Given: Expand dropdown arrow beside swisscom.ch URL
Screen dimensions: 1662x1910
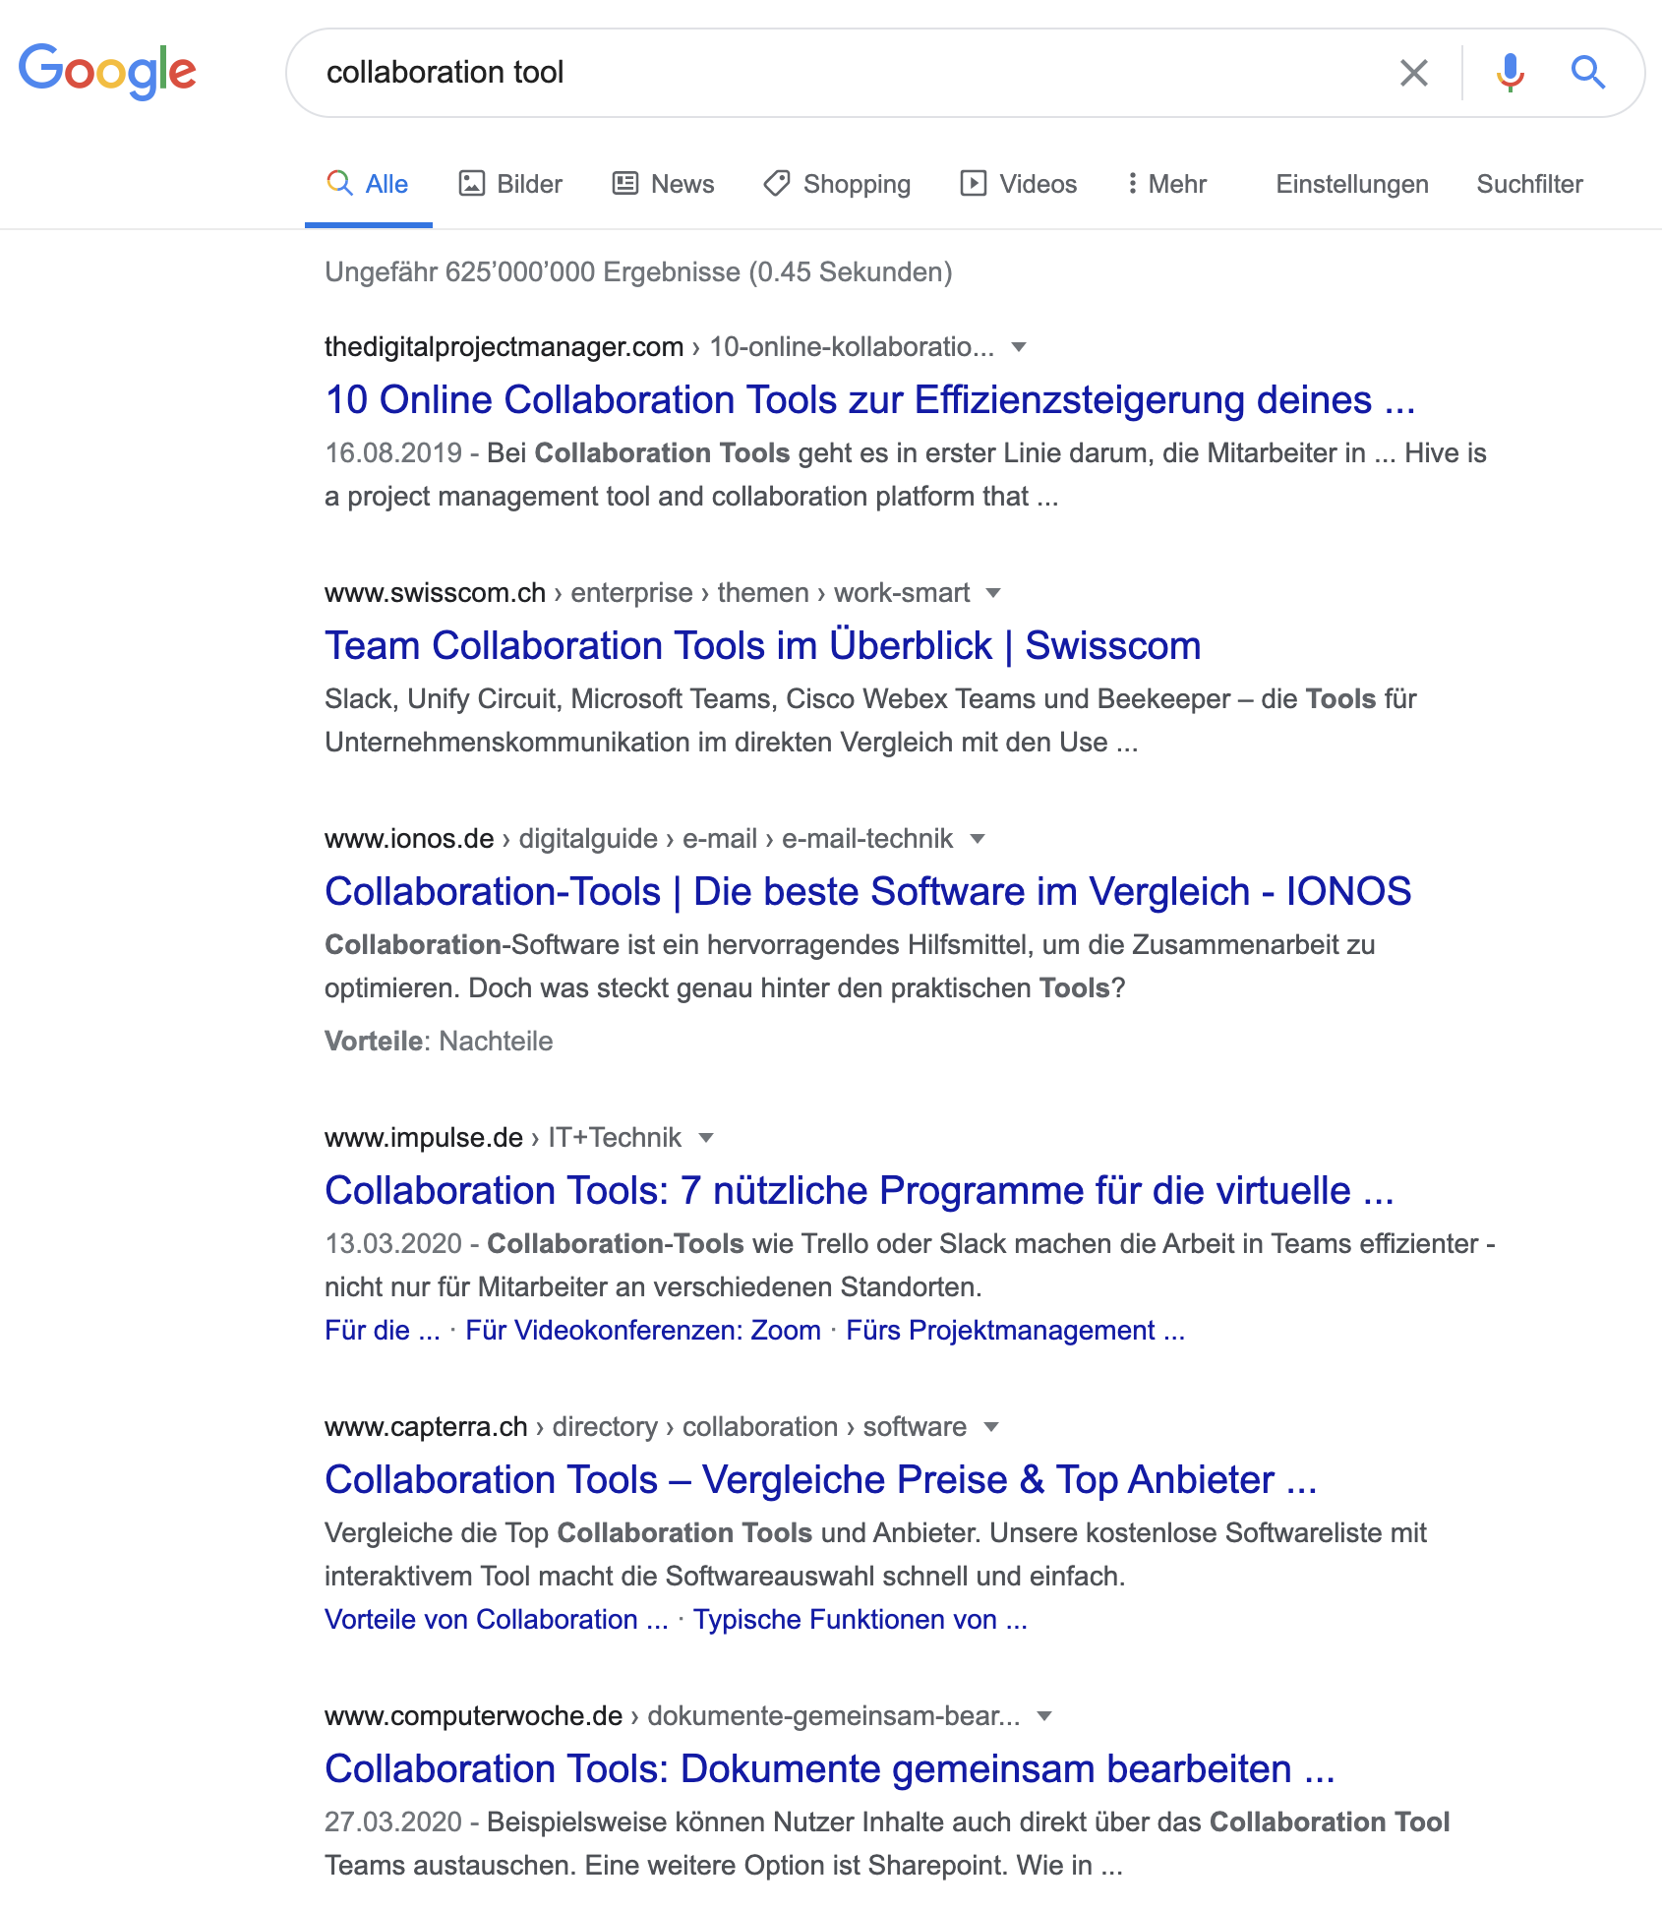Looking at the screenshot, I should (x=993, y=593).
